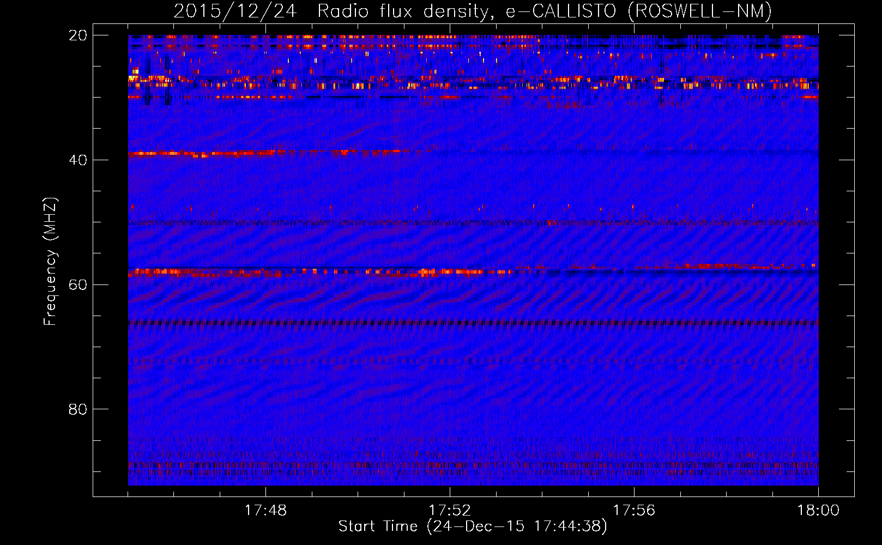Click the 80 MHz frequency tick label
Screen dimensions: 882x545
pyautogui.click(x=78, y=409)
